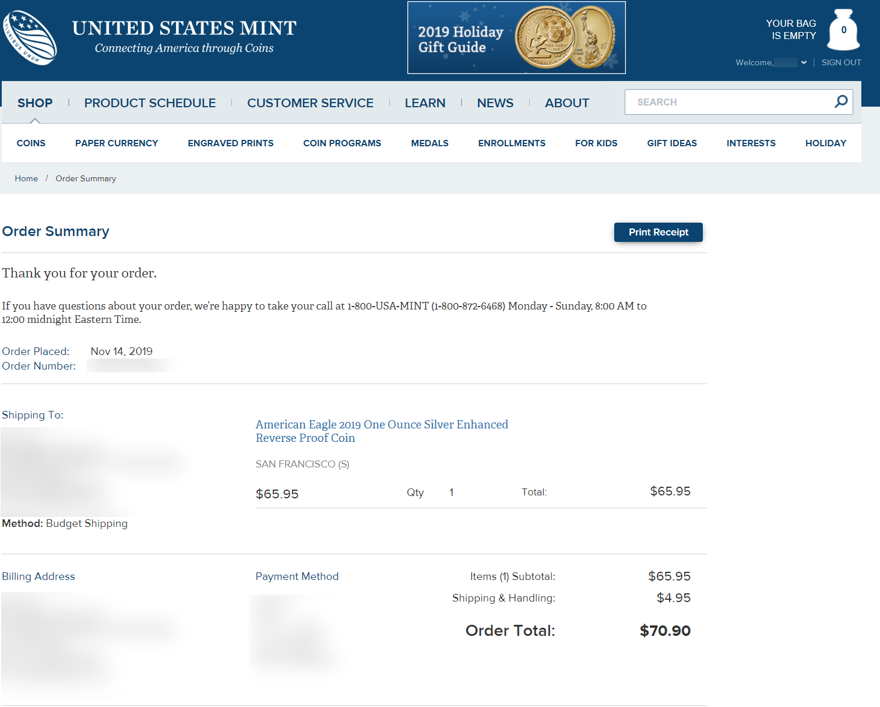Screen dimensions: 880x707
Task: Open the shopping bag icon
Action: [843, 30]
